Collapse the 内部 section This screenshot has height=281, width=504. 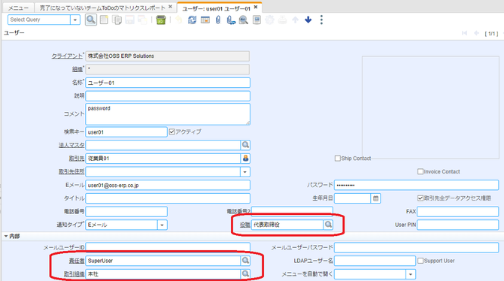(x=11, y=237)
